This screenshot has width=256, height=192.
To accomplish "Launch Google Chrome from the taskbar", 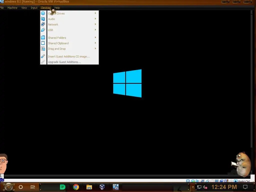I will pos(76,187).
